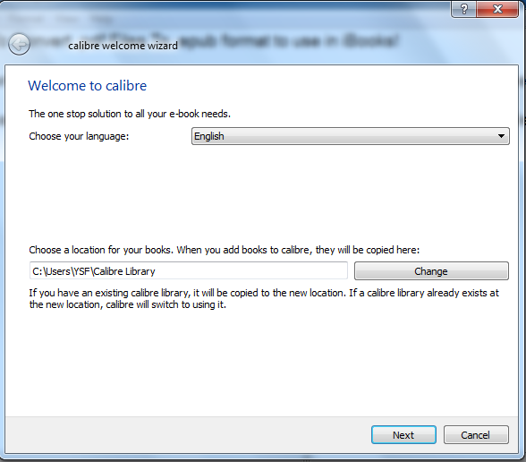Cancel the welcome wizard
This screenshot has height=462, width=526.
pos(476,435)
